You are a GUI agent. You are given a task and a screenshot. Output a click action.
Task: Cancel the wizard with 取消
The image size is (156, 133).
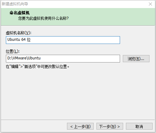pyautogui.click(x=139, y=126)
